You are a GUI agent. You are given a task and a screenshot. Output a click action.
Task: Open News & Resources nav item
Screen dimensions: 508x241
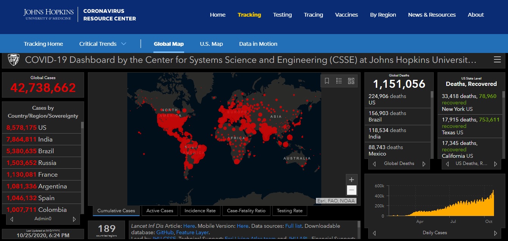tap(432, 15)
